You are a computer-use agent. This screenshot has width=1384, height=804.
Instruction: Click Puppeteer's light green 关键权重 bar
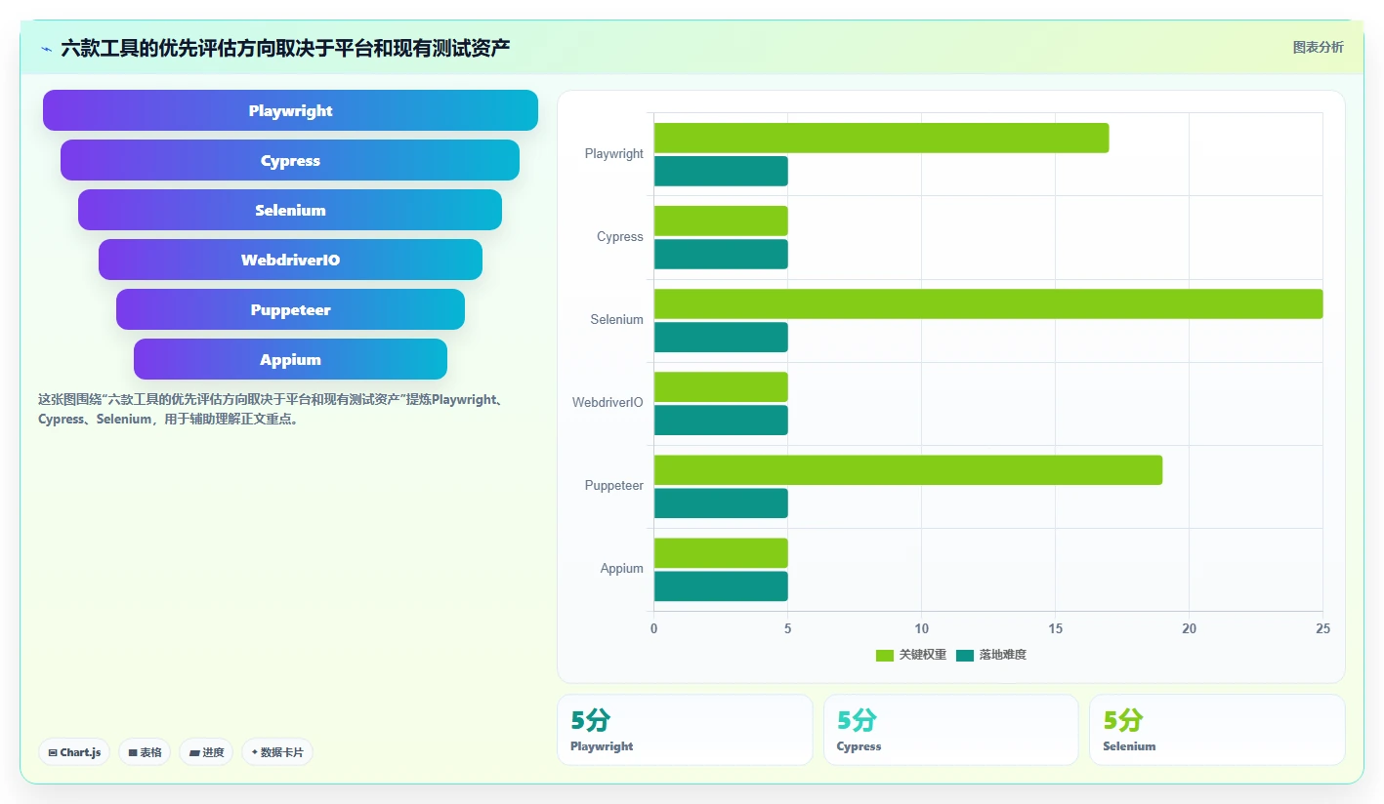coord(908,469)
